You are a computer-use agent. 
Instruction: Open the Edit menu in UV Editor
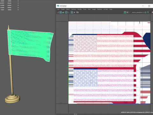(x=58, y=9)
